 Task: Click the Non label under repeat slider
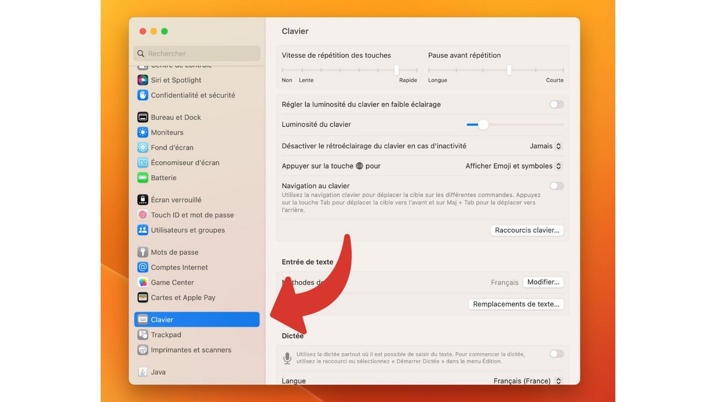[x=287, y=80]
